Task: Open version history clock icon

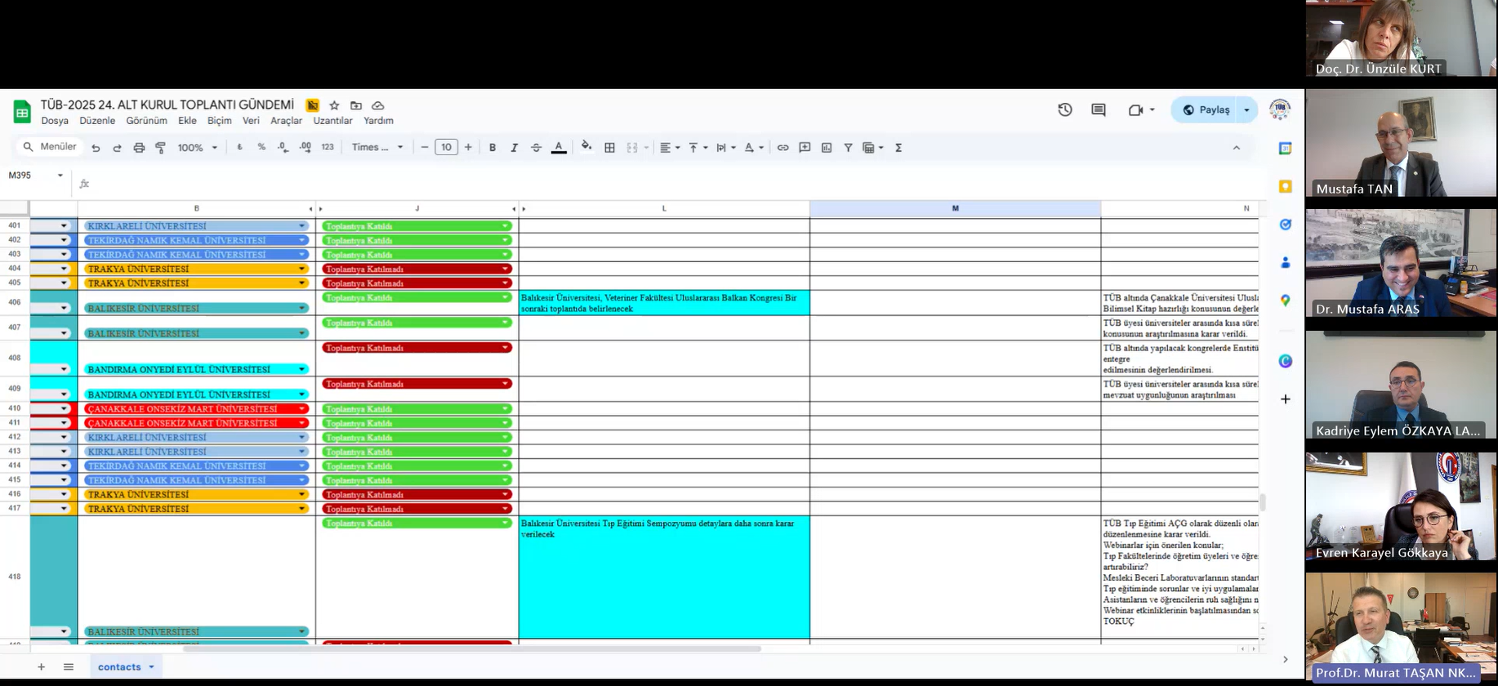Action: pyautogui.click(x=1064, y=109)
